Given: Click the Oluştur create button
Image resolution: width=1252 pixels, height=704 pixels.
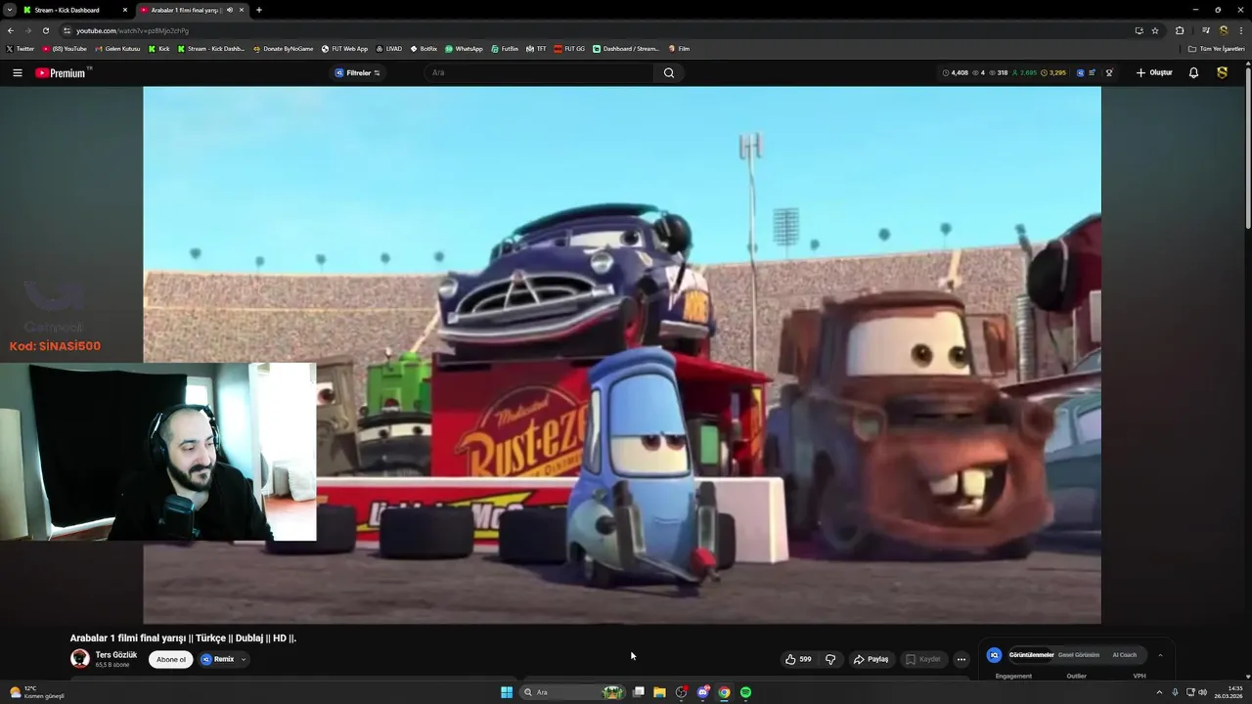Looking at the screenshot, I should (x=1154, y=72).
